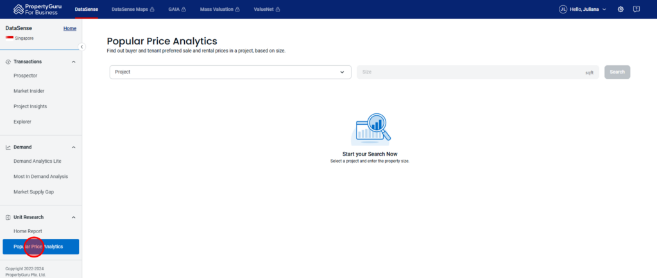657x278 pixels.
Task: Collapse the Unit Research section chevron
Action: tap(73, 217)
